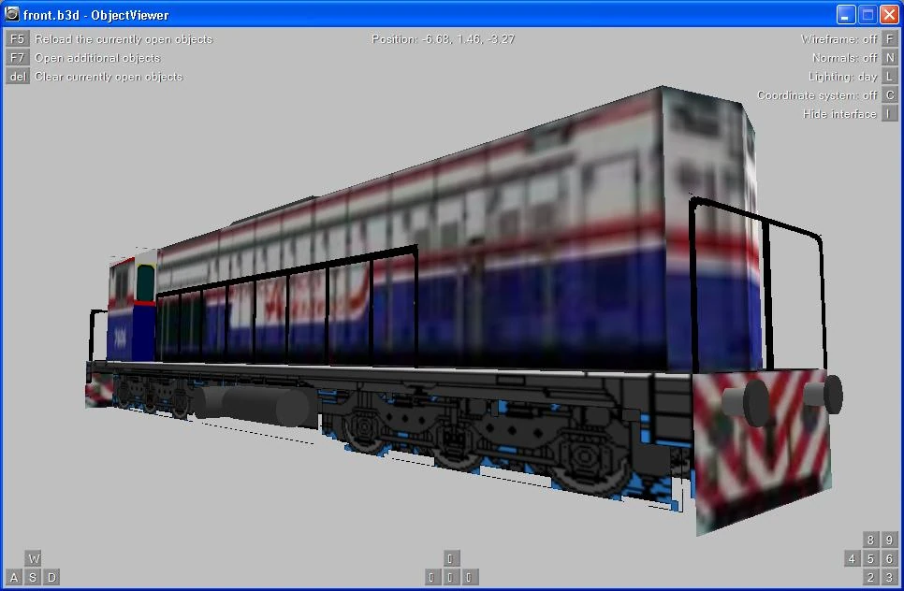Switch Lighting from day mode
Viewport: 904px width, 591px height.
(889, 76)
